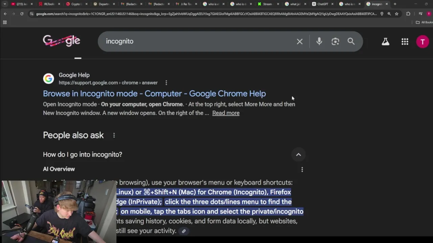The width and height of the screenshot is (433, 243).
Task: Open the Google apps grid launcher
Action: [x=405, y=42]
